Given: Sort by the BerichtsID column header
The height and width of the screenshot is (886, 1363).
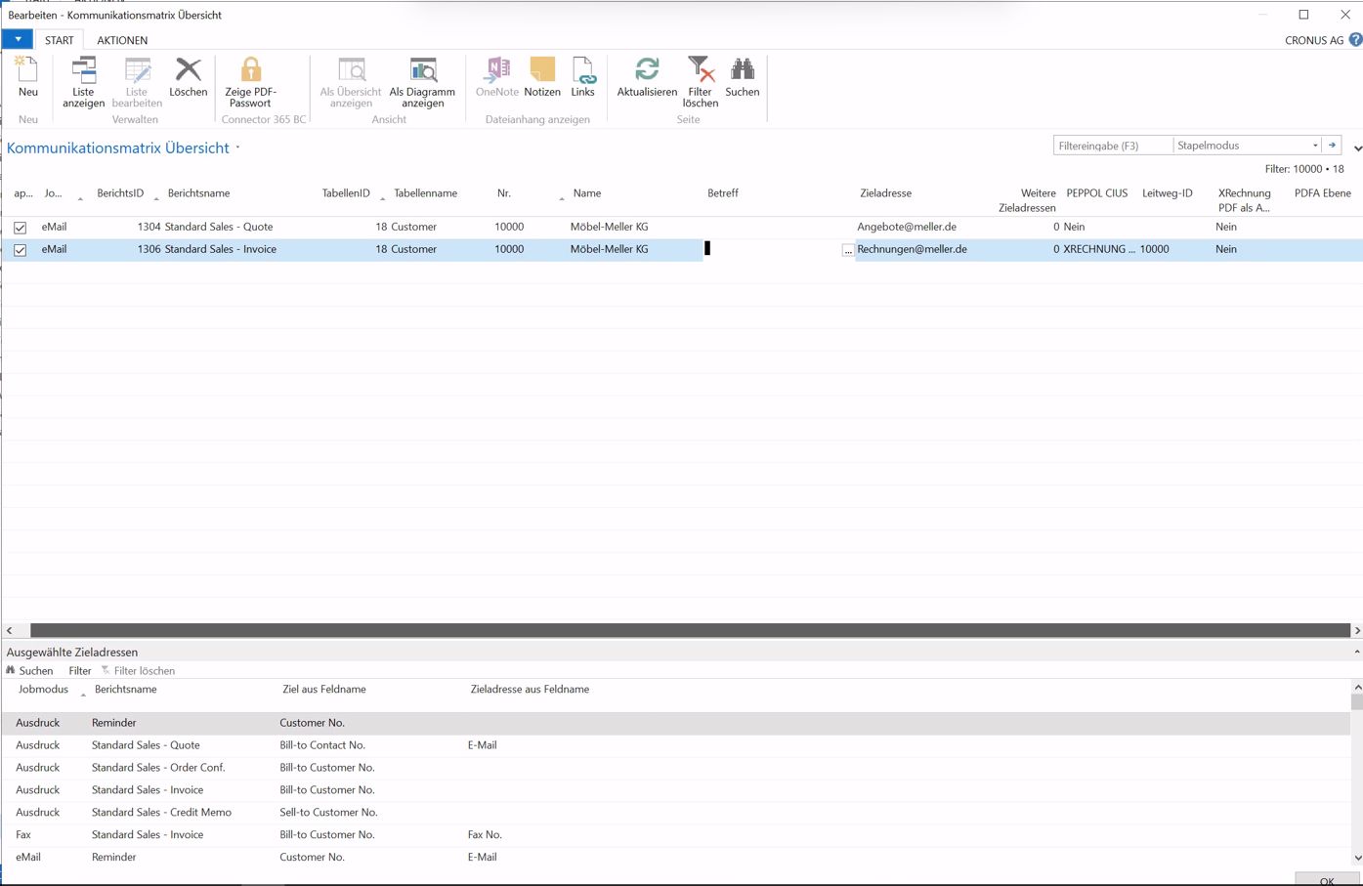Looking at the screenshot, I should coord(120,193).
